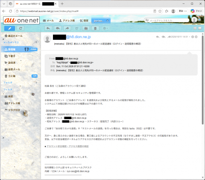Screen dimensions: 205x180
Task: Click the sys-sec@h8.dion.ne.jp address in the signature
Action: pyautogui.click(x=78, y=171)
